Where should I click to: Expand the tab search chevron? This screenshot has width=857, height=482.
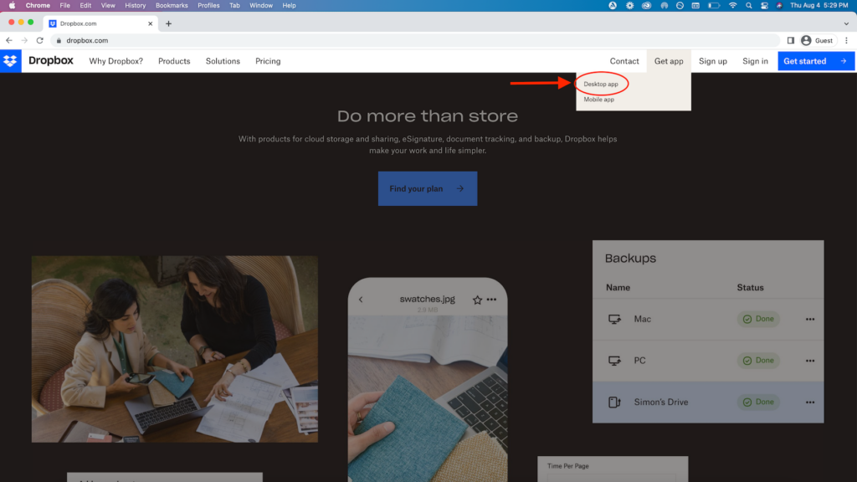coord(846,23)
